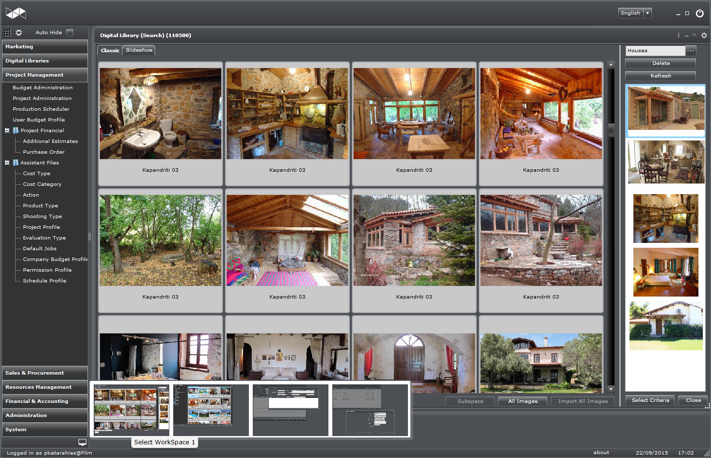The height and width of the screenshot is (458, 711).
Task: Switch to the Slideshow tab
Action: [x=139, y=50]
